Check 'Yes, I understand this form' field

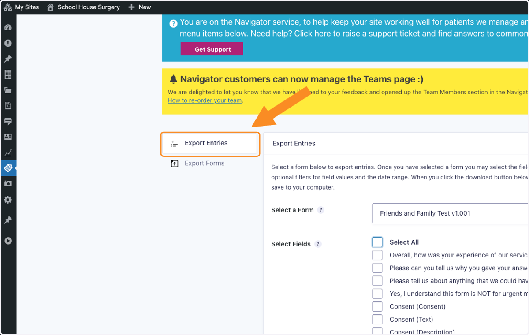(377, 294)
